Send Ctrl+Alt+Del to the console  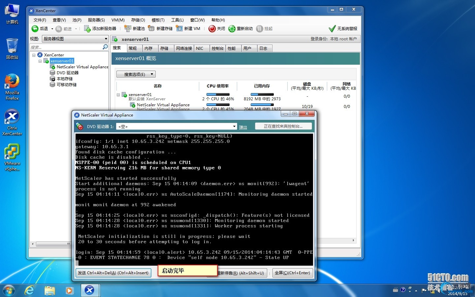(113, 273)
